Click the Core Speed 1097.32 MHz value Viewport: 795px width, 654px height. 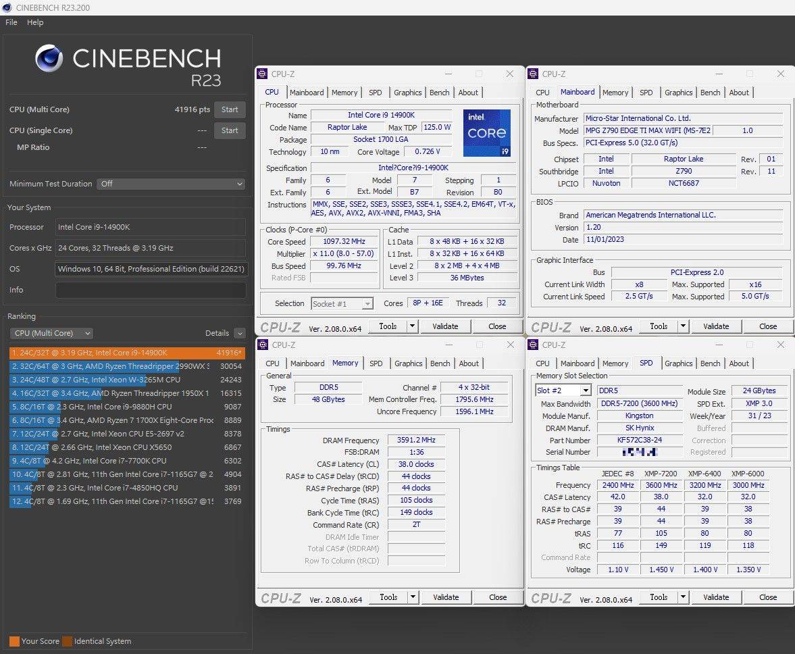[344, 242]
